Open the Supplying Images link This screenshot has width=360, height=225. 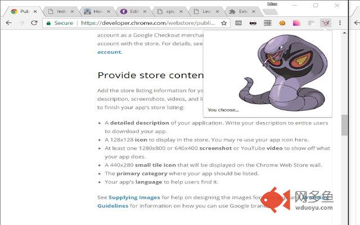[134, 197]
